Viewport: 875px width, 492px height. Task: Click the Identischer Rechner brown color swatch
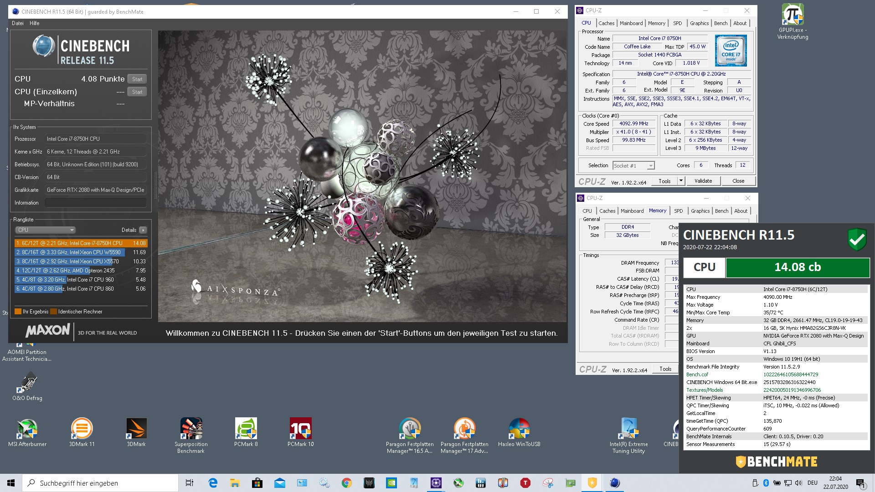(54, 312)
